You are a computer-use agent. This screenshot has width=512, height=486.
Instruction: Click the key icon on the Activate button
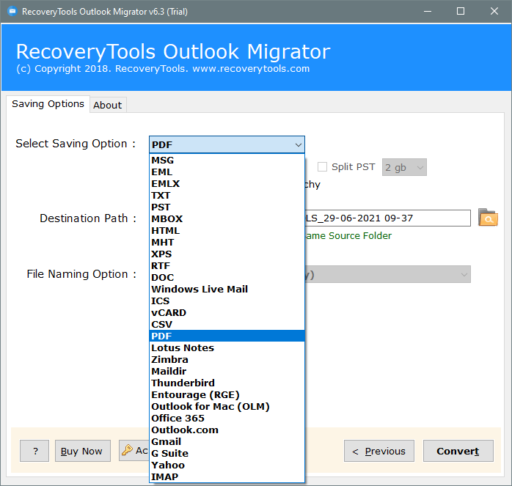(127, 450)
